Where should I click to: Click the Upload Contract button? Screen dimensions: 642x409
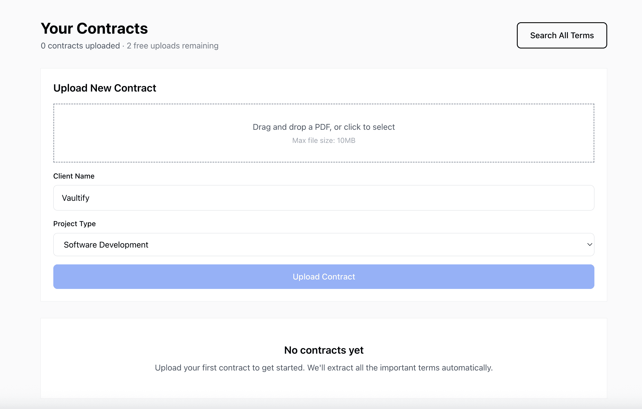[x=323, y=276]
